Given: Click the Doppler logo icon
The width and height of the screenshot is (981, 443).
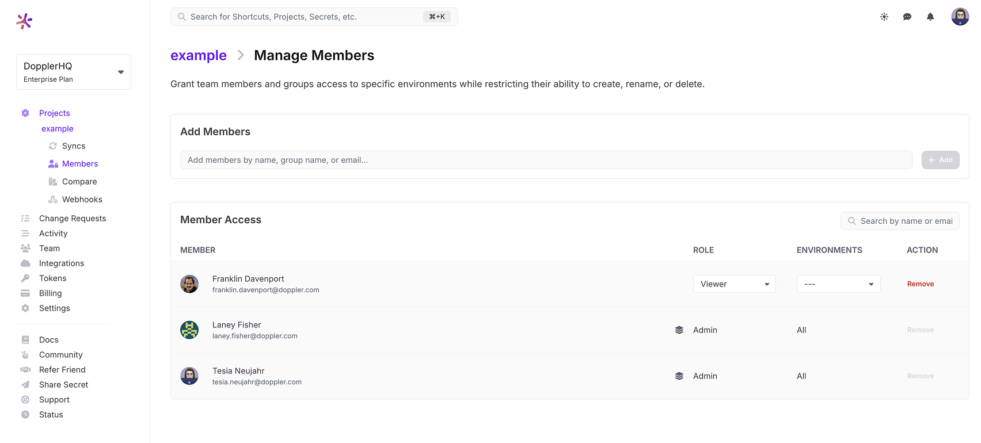Looking at the screenshot, I should [x=24, y=21].
